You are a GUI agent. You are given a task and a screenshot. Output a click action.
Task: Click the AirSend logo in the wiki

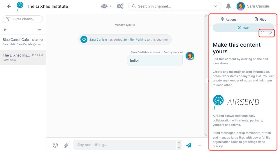236,102
